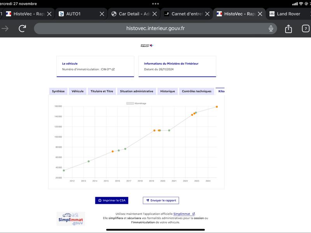The width and height of the screenshot is (311, 233).
Task: Click the Informations du Ministère de l'Intérieur heading
Action: pyautogui.click(x=171, y=64)
